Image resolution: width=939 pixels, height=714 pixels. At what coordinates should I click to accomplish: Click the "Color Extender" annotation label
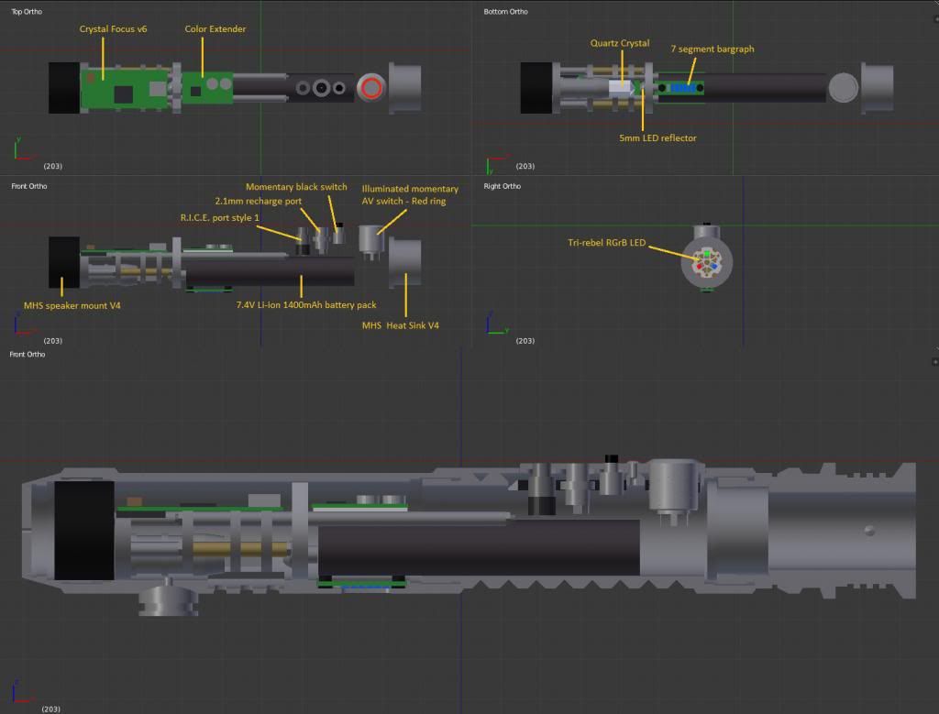215,29
